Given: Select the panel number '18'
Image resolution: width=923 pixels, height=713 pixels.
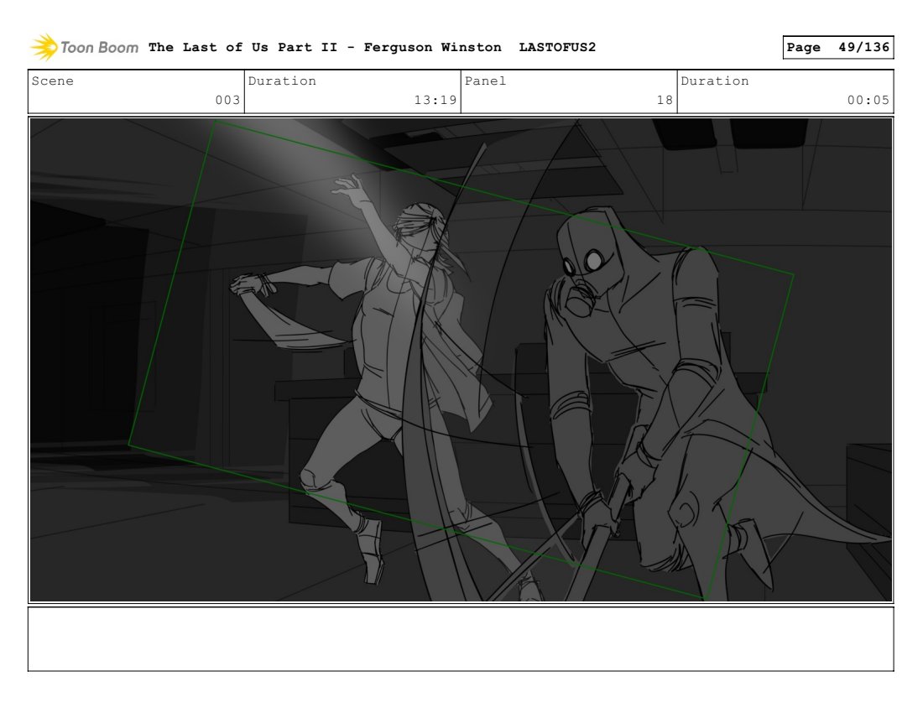Looking at the screenshot, I should click(x=665, y=100).
